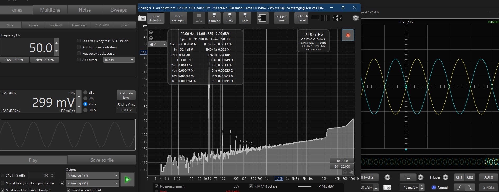Switch to the Noise tab
The height and width of the screenshot is (192, 499).
85,10
